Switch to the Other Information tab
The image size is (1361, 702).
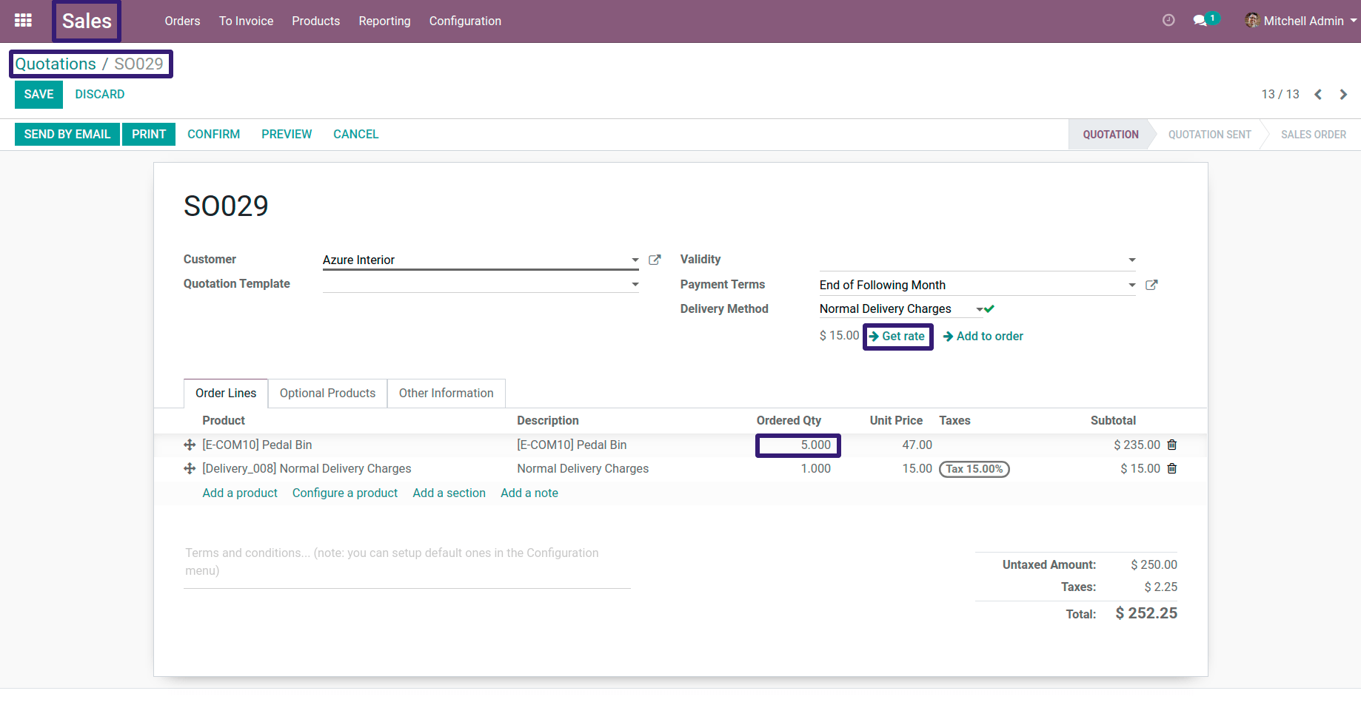tap(446, 393)
